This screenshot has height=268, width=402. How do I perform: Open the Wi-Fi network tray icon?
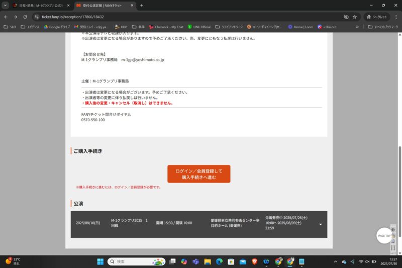[x=361, y=261]
